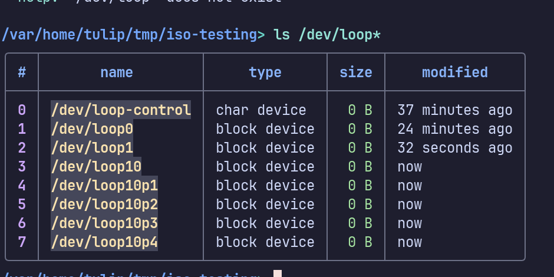
Task: Click the /dev/loop10p2 path
Action: tap(104, 205)
